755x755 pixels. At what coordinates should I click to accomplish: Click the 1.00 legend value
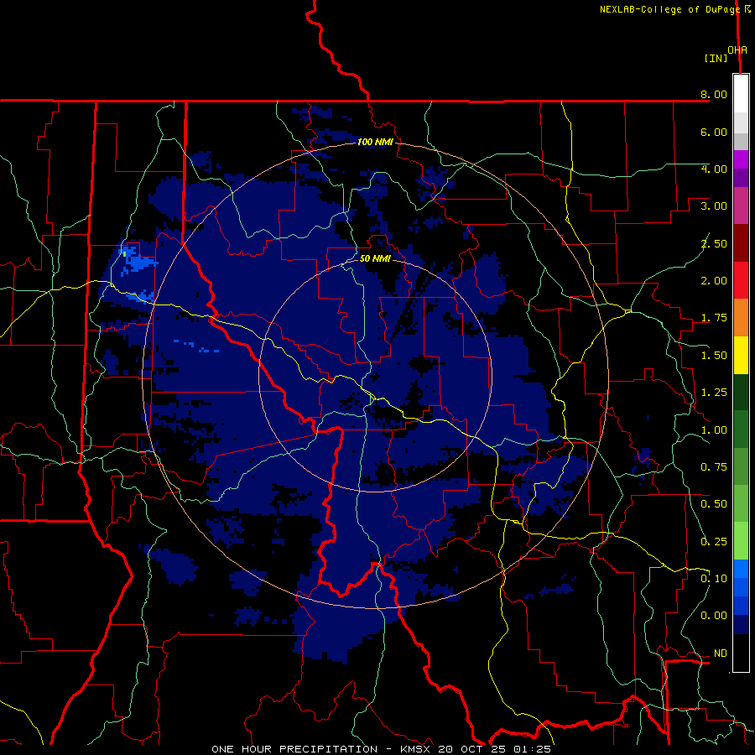714,430
